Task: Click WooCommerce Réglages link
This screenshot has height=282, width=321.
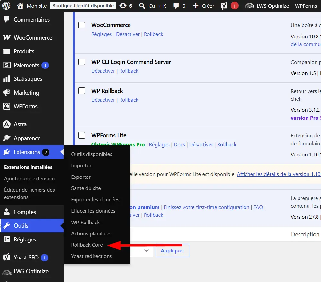Action: 102,34
